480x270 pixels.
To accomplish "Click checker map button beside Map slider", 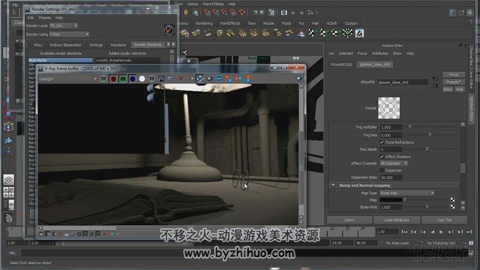I will 452,200.
